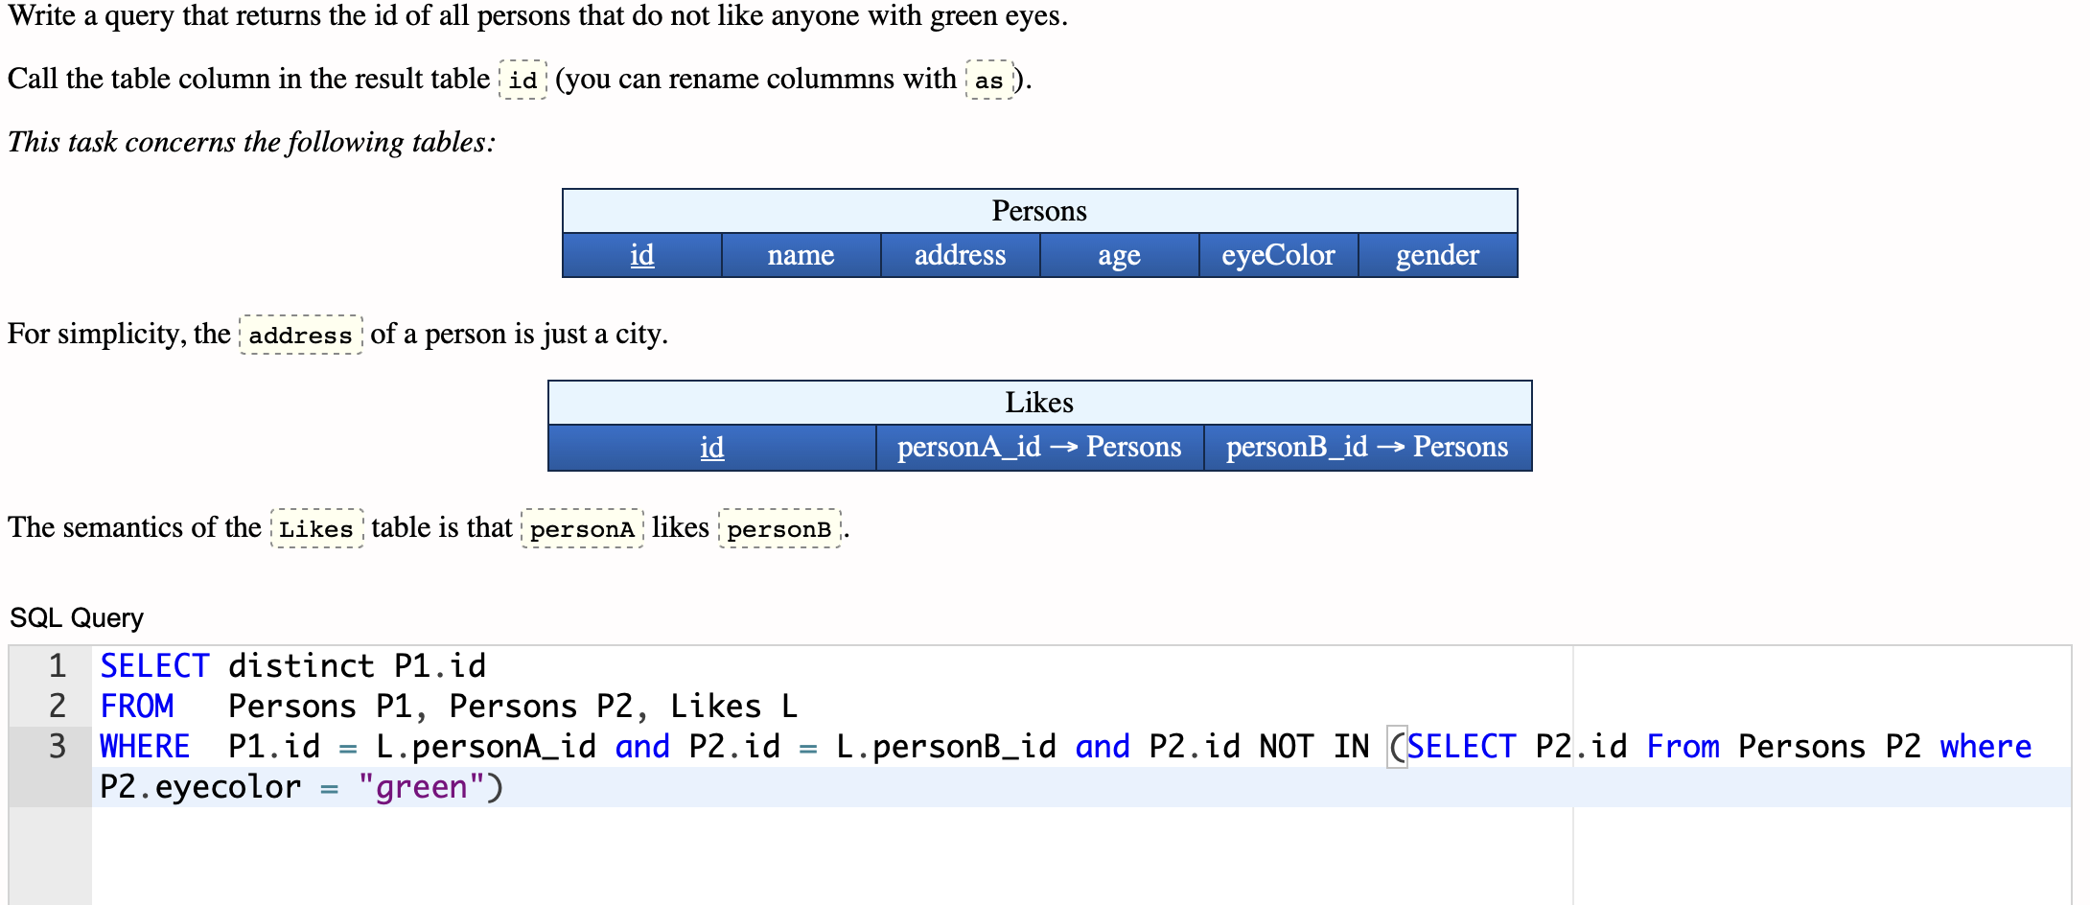Click the Persons table header
This screenshot has width=2090, height=905.
click(1040, 209)
